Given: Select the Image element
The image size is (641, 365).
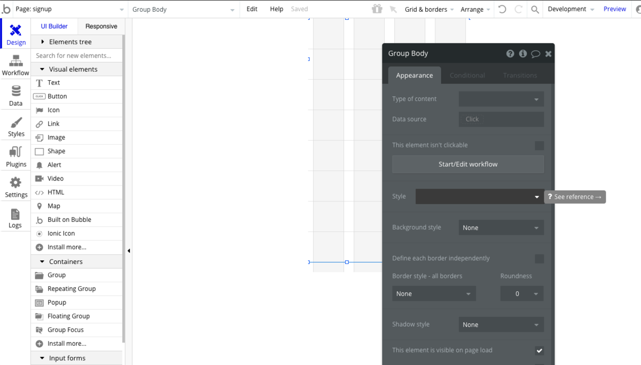Looking at the screenshot, I should 77,137.
